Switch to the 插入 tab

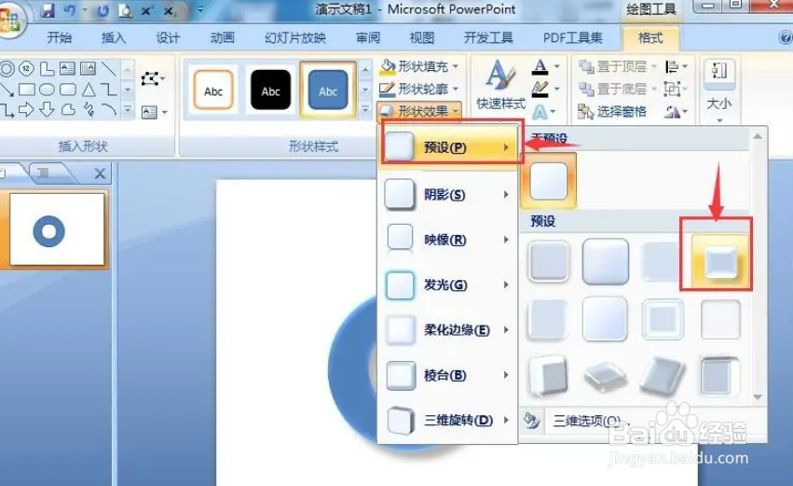click(114, 37)
